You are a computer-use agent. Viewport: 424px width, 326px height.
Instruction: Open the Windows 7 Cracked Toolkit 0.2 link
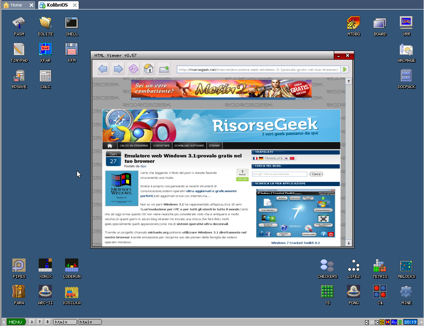tap(295, 243)
